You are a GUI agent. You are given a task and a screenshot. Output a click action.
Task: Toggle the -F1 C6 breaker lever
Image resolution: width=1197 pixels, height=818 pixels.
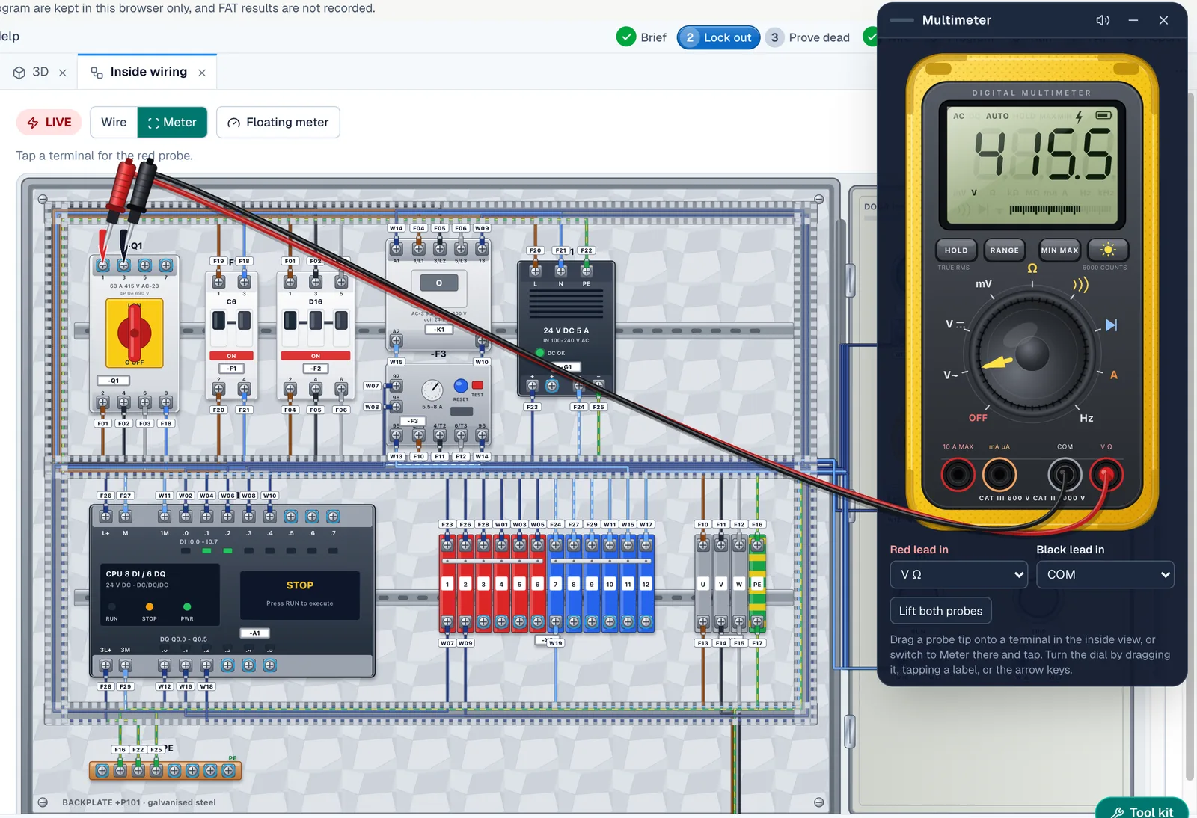[x=231, y=322]
